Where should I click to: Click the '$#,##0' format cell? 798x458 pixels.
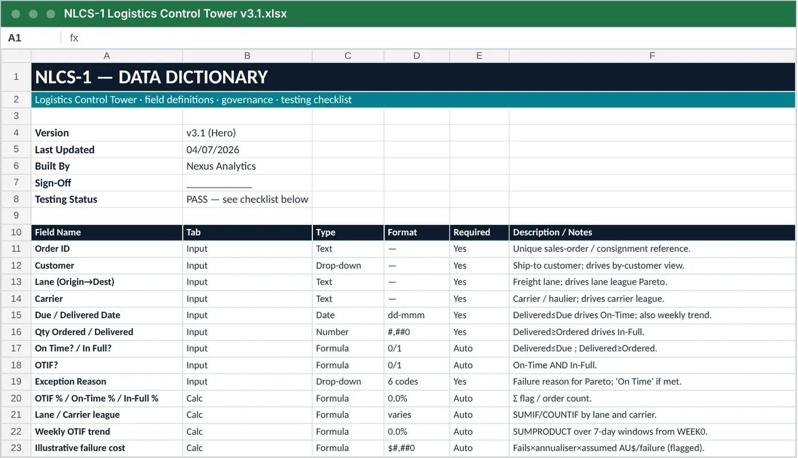point(417,448)
